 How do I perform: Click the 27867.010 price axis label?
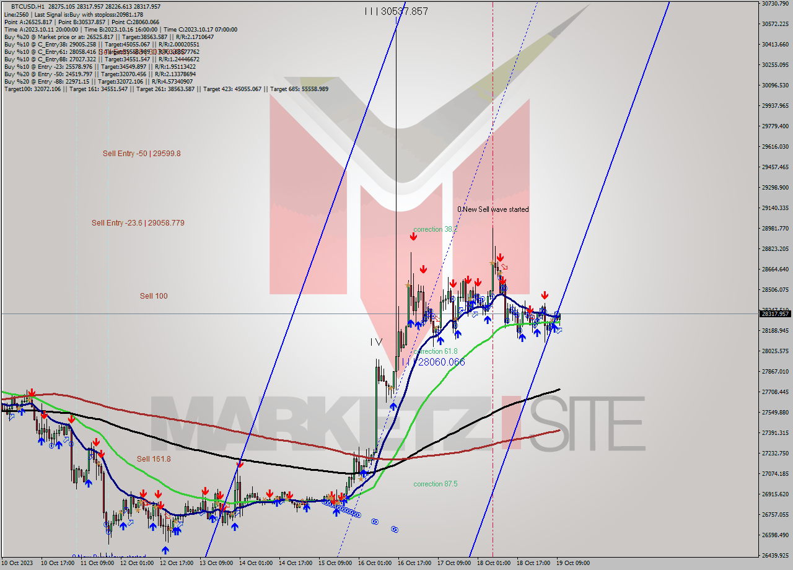pos(775,371)
